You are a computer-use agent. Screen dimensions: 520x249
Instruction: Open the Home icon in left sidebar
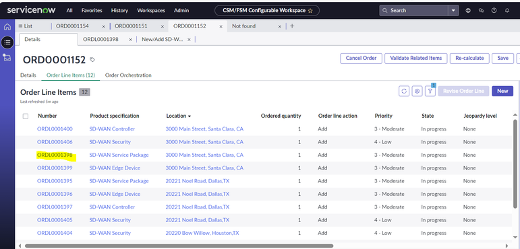(7, 27)
